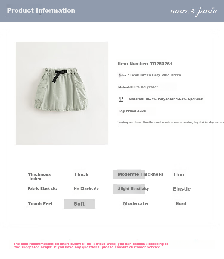Click the marc & janie brand logo
The image size is (224, 259).
pyautogui.click(x=193, y=12)
